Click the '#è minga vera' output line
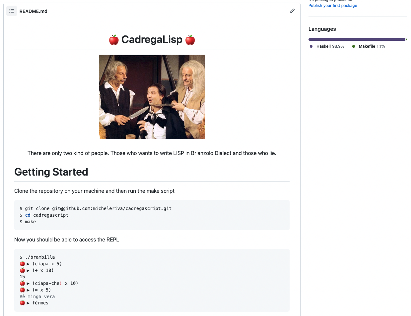 (x=37, y=296)
